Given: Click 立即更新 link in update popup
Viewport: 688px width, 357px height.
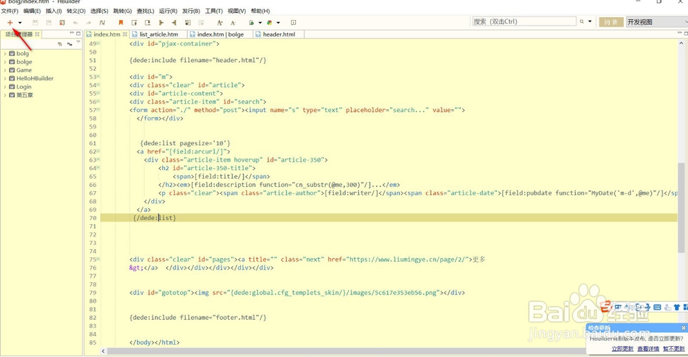Looking at the screenshot, I should click(x=623, y=349).
